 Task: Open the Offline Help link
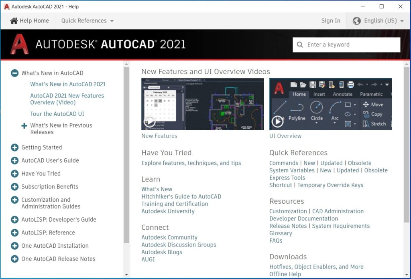tap(285, 274)
